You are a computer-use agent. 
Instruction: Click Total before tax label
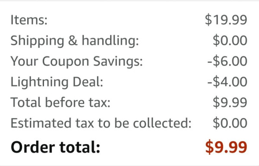point(60,102)
